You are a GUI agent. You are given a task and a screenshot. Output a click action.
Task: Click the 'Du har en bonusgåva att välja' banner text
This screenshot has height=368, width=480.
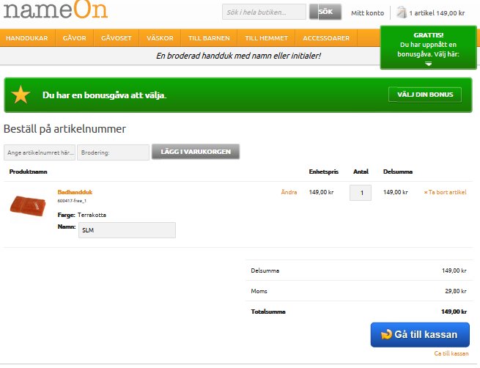pyautogui.click(x=104, y=95)
